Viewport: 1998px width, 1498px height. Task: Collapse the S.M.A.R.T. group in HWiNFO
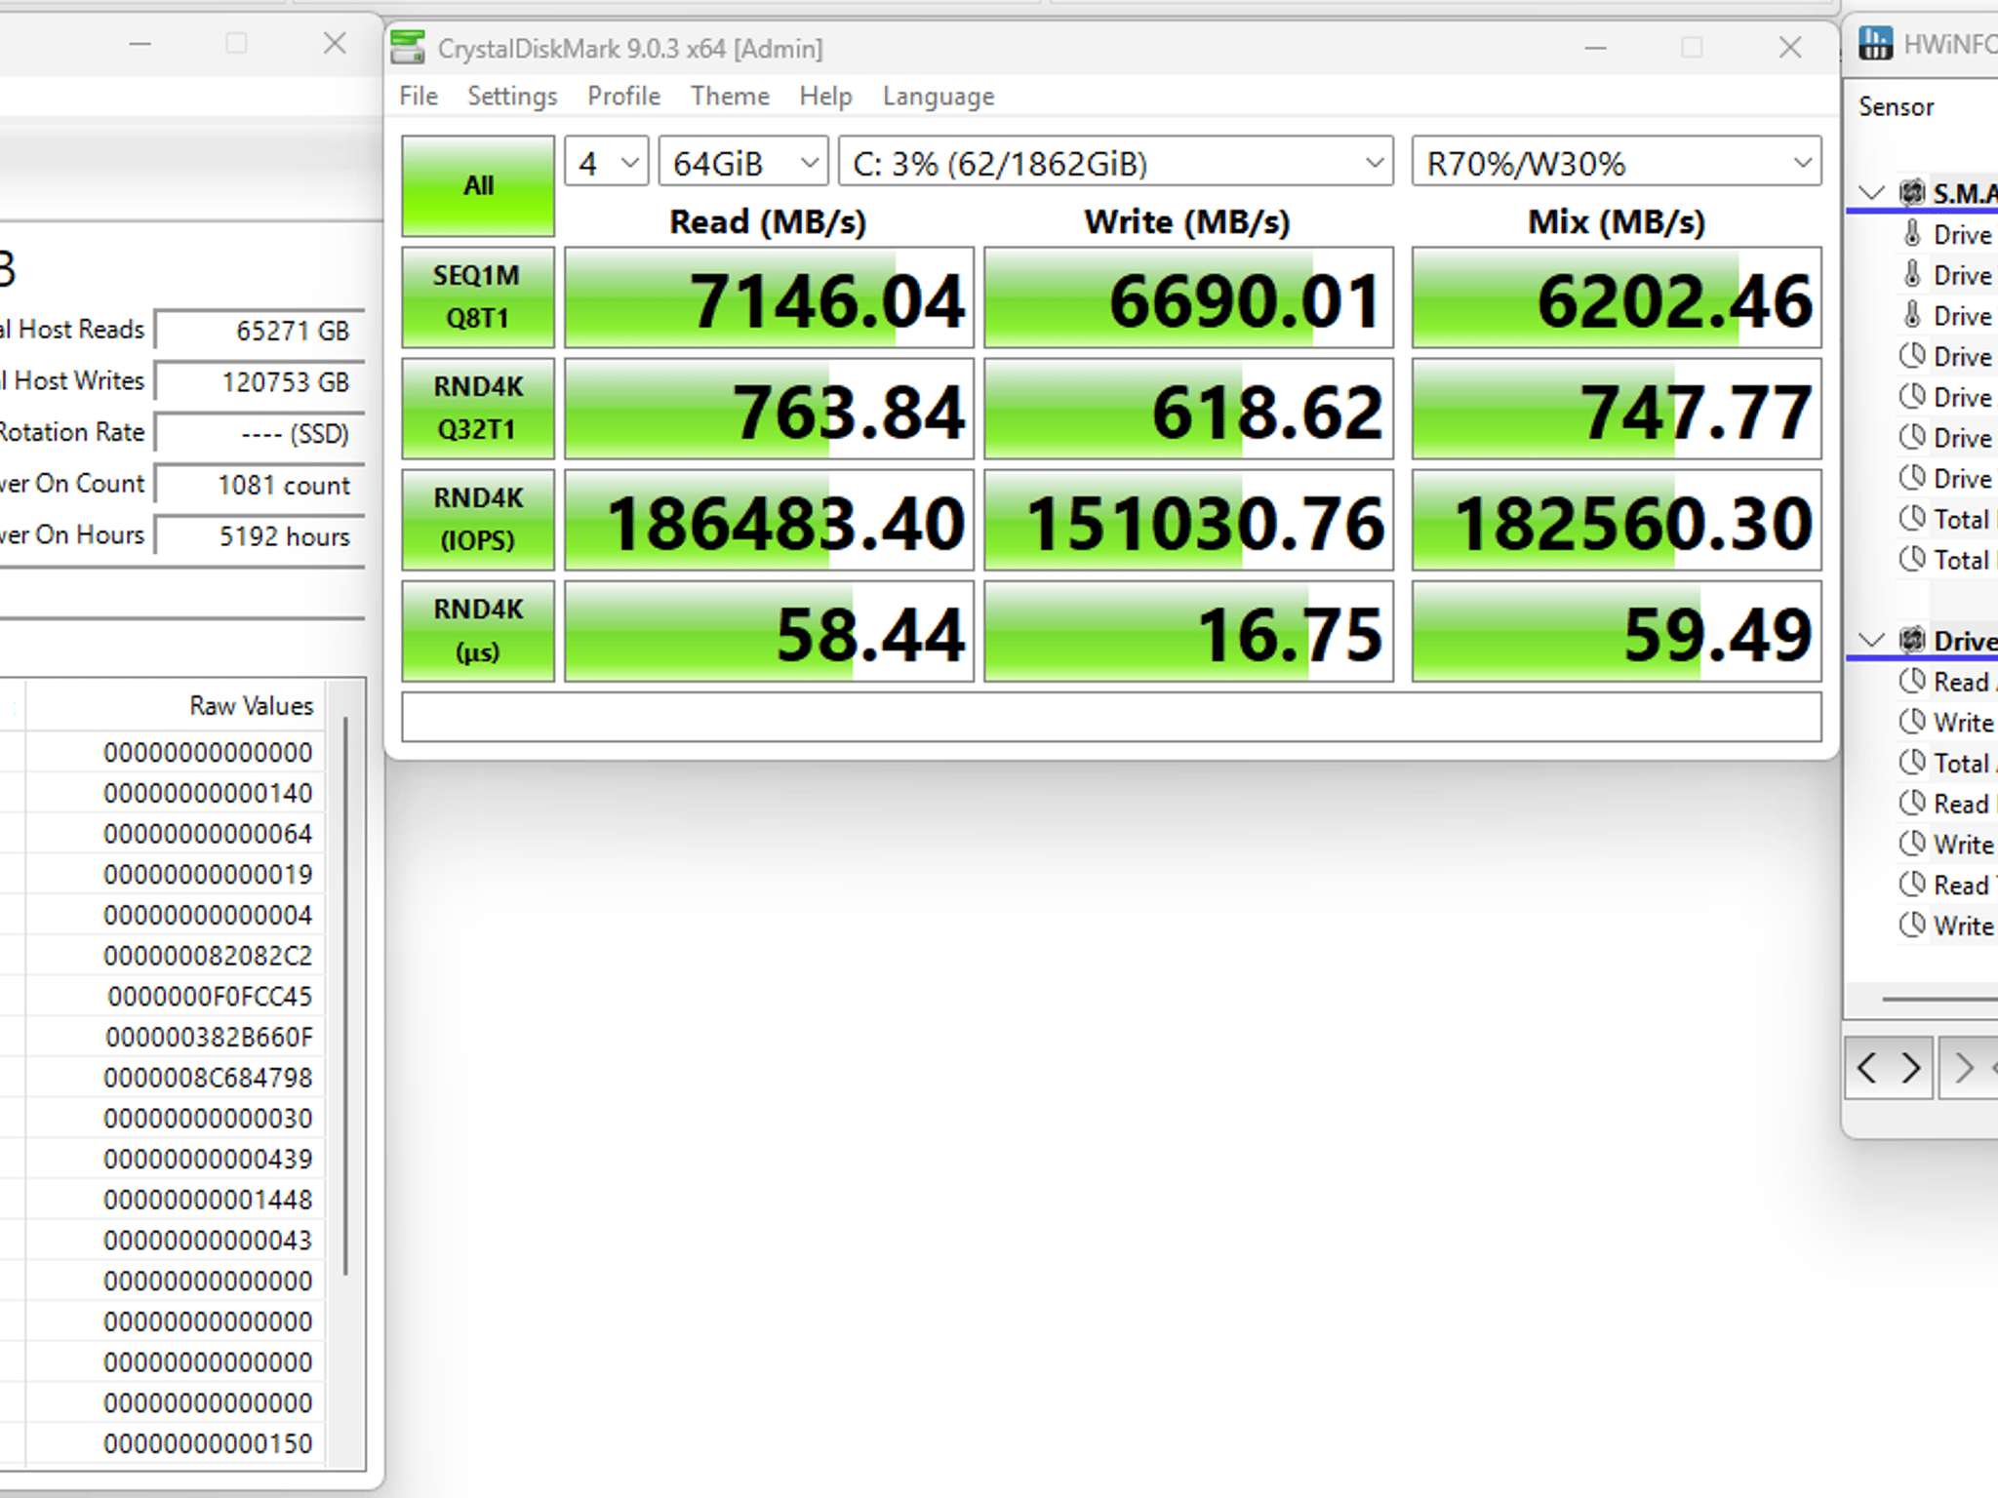1871,192
